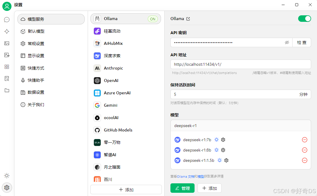The width and height of the screenshot is (317, 196).
Task: Click reasoning sun icon for deepseek-r1:7b
Action: pyautogui.click(x=217, y=140)
